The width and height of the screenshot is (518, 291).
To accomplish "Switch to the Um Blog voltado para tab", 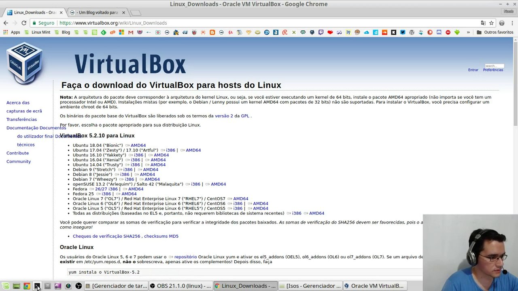I will pyautogui.click(x=96, y=13).
